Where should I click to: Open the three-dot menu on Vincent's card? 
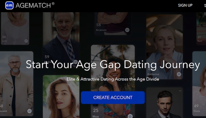pyautogui.click(x=31, y=55)
